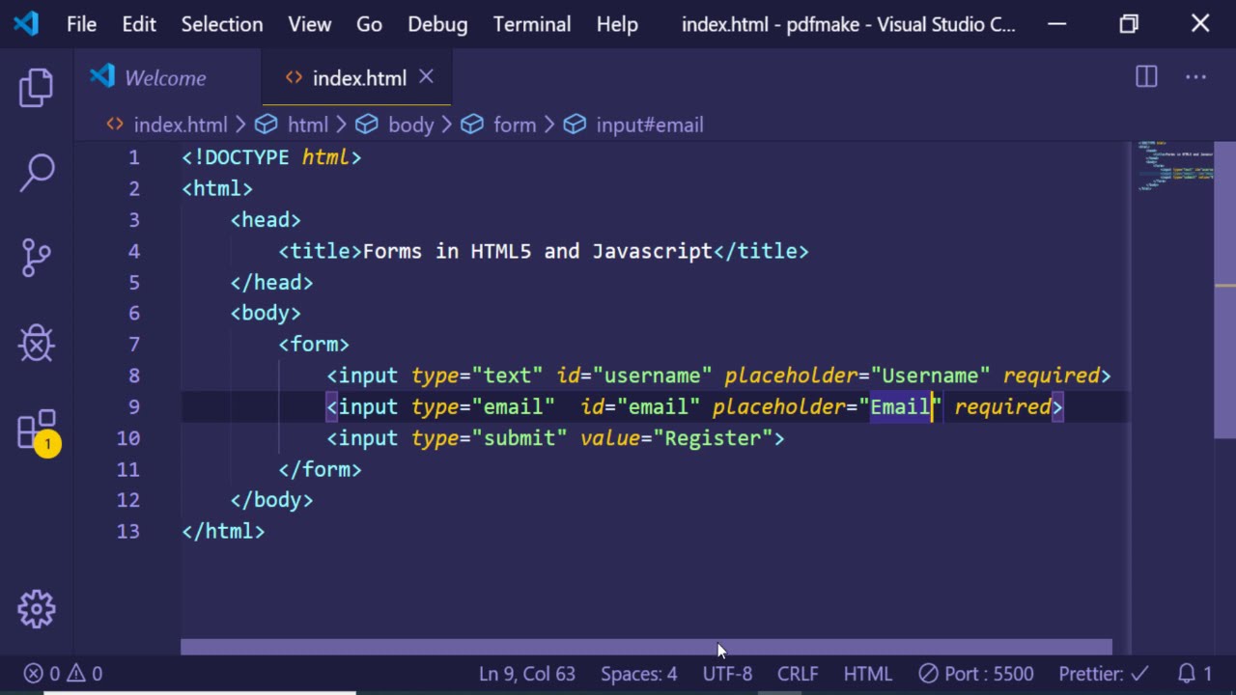Screen dimensions: 1236x695
Task: Open the View menu
Action: [310, 24]
